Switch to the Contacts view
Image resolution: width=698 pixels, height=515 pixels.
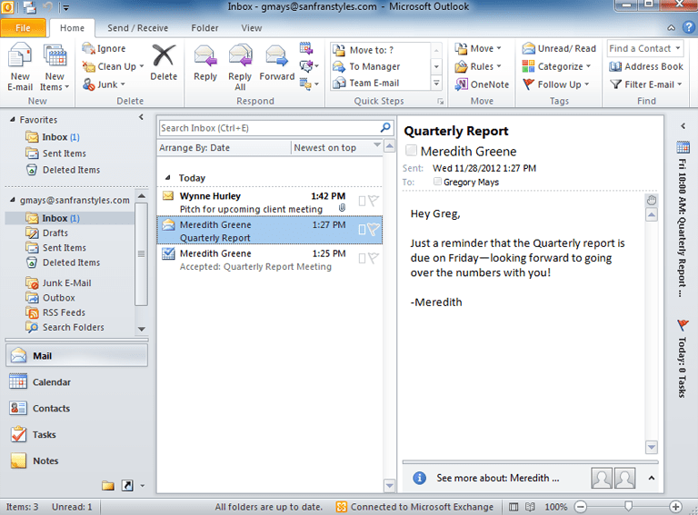click(76, 408)
